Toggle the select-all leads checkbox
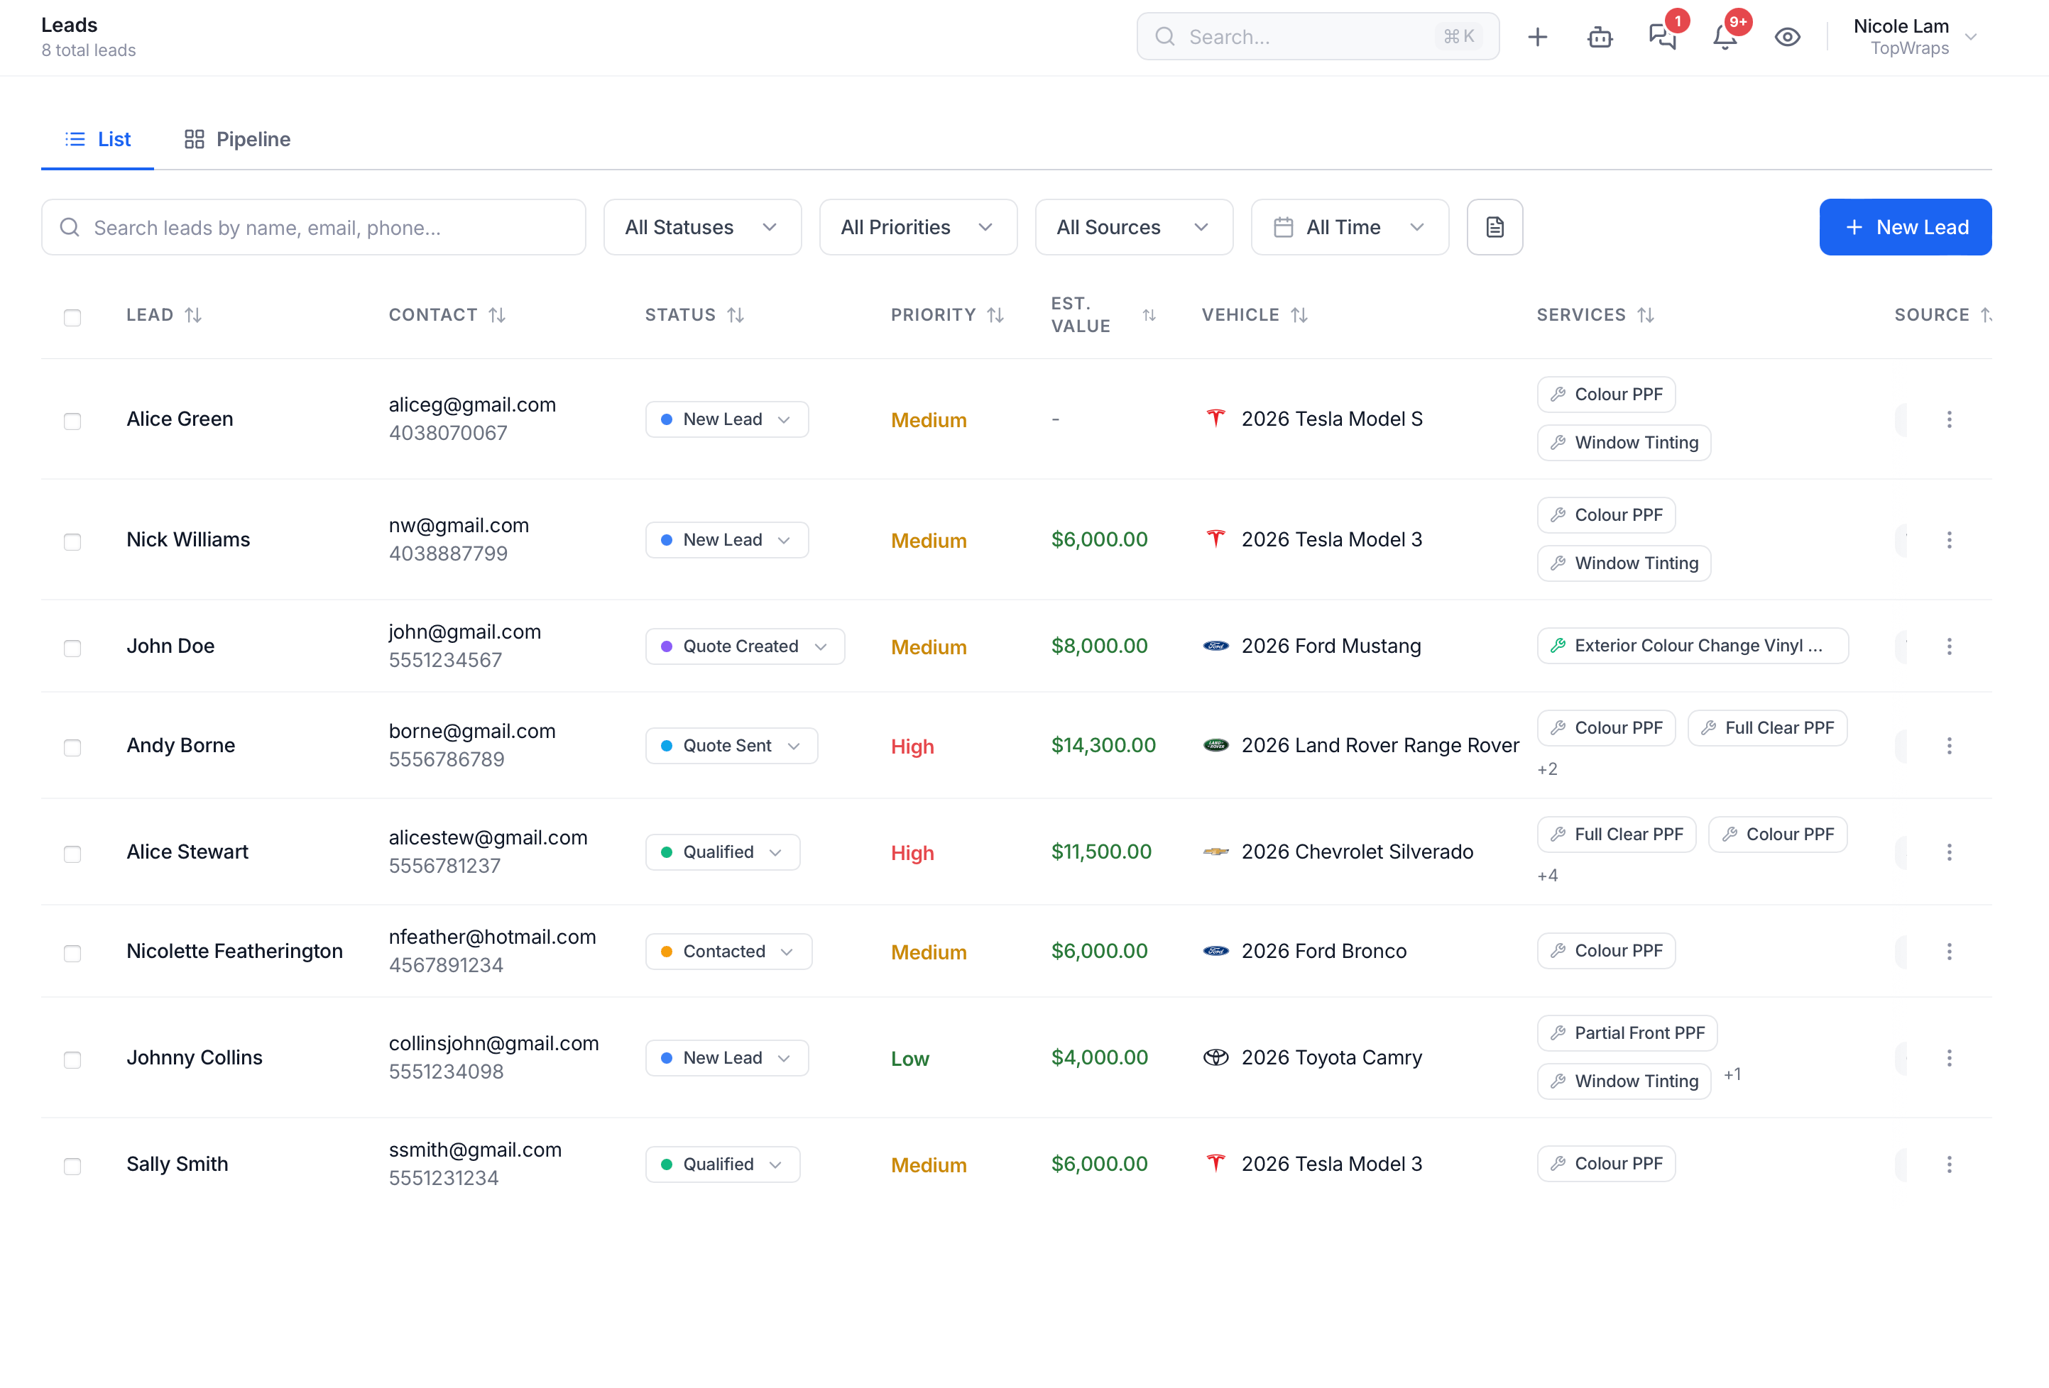Image resolution: width=2049 pixels, height=1388 pixels. 72,317
